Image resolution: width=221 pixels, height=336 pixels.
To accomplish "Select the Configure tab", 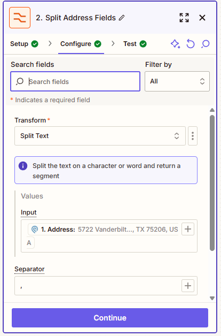I will [x=81, y=44].
